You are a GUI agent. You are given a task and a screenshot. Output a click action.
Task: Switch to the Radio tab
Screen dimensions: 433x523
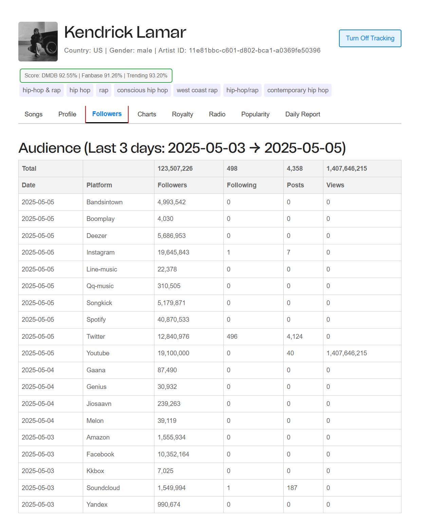[x=217, y=114]
